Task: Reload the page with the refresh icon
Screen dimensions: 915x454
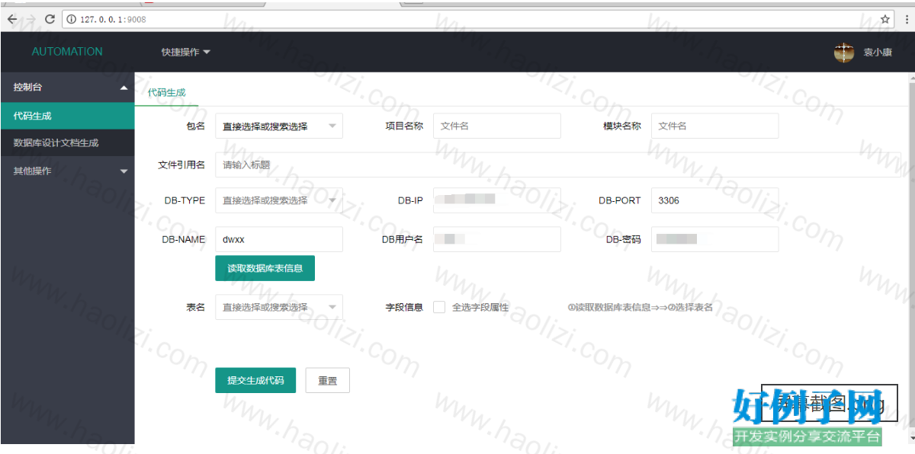Action: point(50,19)
